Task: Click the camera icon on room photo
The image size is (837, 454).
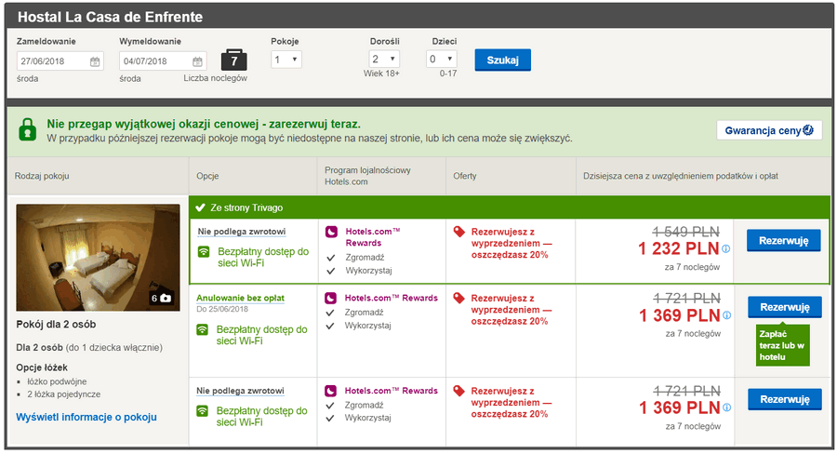Action: pos(166,298)
